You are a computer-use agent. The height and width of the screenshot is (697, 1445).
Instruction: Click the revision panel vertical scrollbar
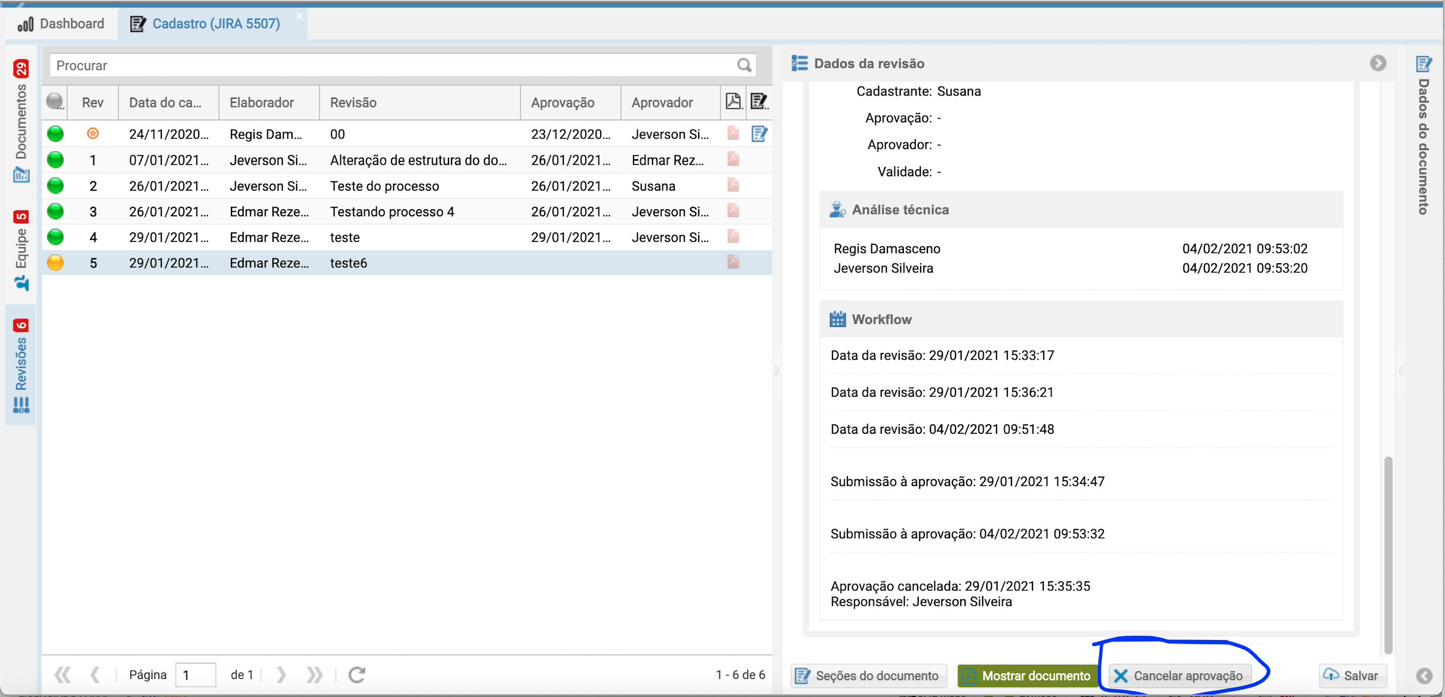(x=1388, y=556)
